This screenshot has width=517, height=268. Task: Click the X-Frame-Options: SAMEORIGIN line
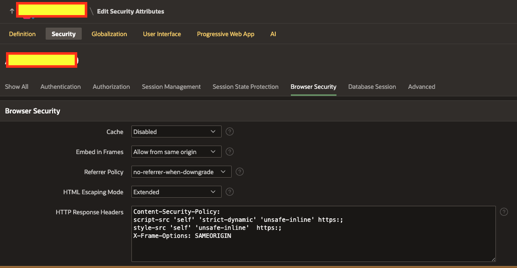point(183,236)
